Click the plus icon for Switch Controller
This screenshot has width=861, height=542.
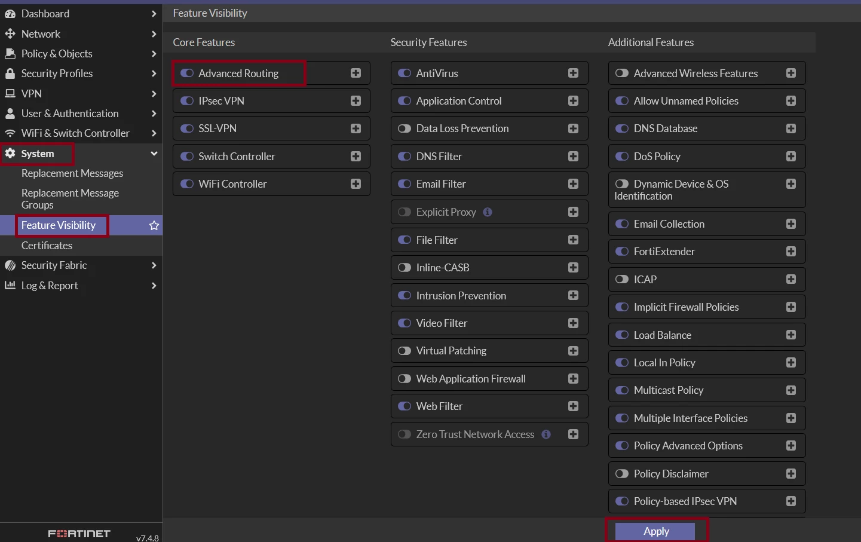click(x=356, y=157)
